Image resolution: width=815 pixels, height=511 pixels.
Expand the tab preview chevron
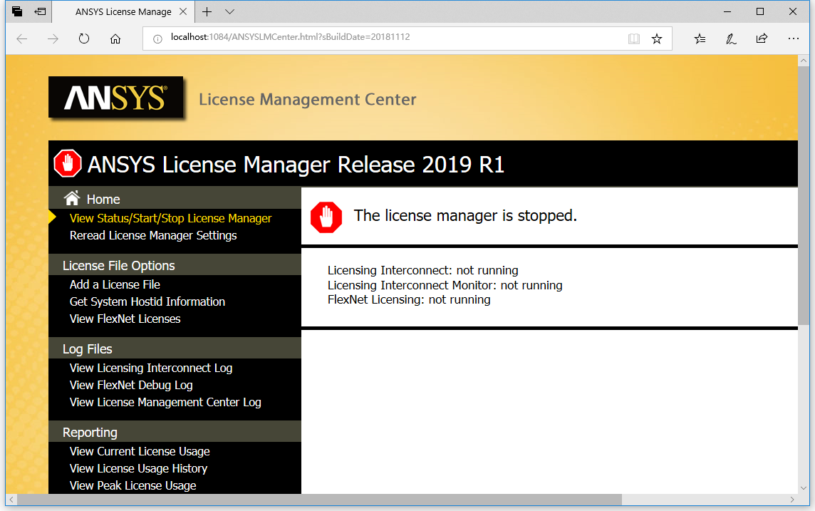229,11
